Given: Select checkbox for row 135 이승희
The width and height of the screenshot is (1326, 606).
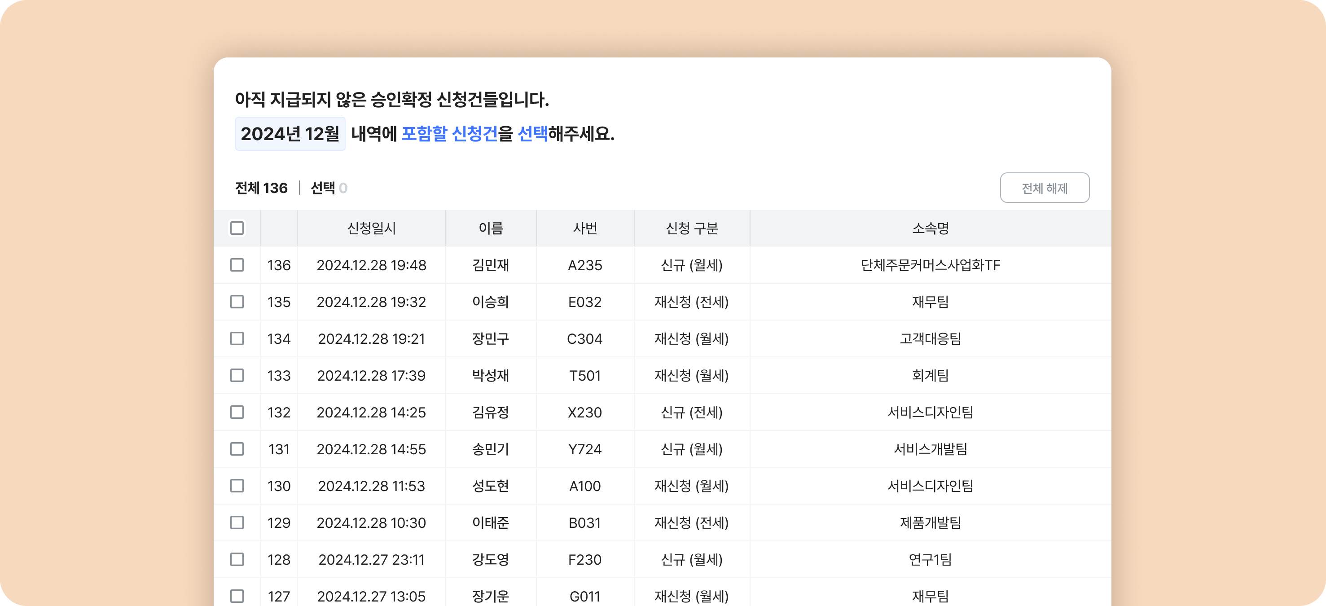Looking at the screenshot, I should pyautogui.click(x=237, y=302).
